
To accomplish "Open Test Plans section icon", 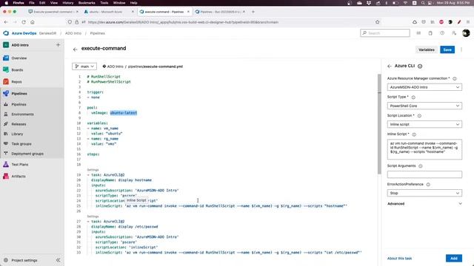I will point(6,164).
